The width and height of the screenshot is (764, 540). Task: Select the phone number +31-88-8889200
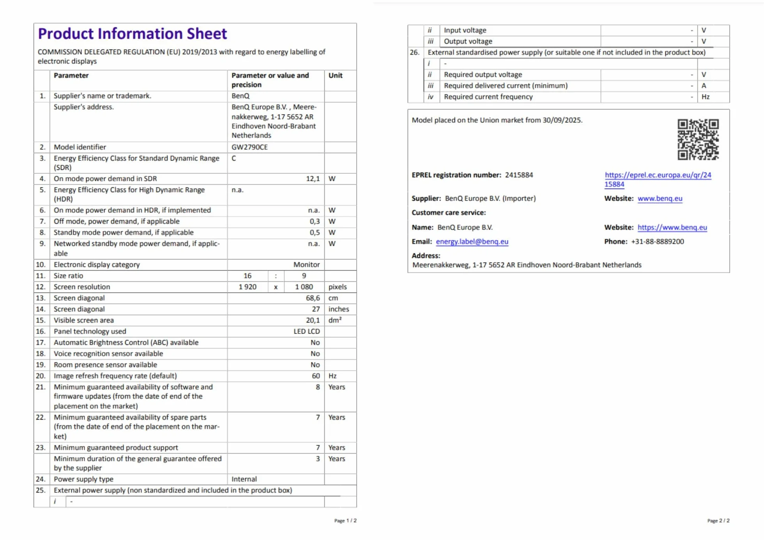tap(657, 242)
